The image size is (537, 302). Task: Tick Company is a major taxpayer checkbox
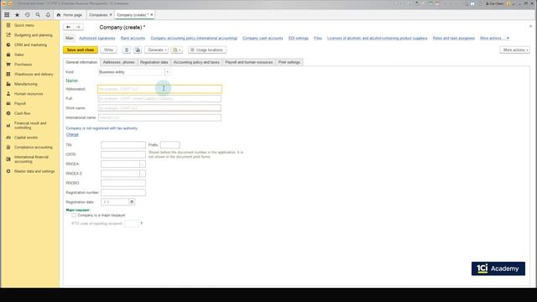coord(74,216)
